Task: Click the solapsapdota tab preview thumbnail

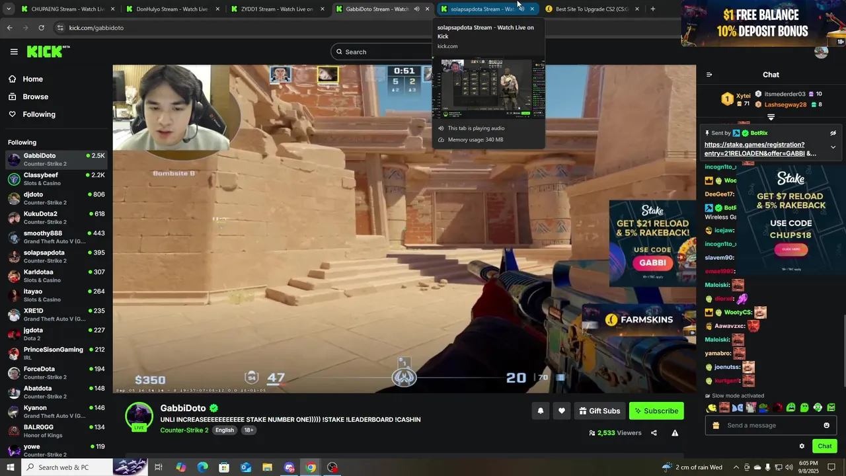Action: point(488,89)
